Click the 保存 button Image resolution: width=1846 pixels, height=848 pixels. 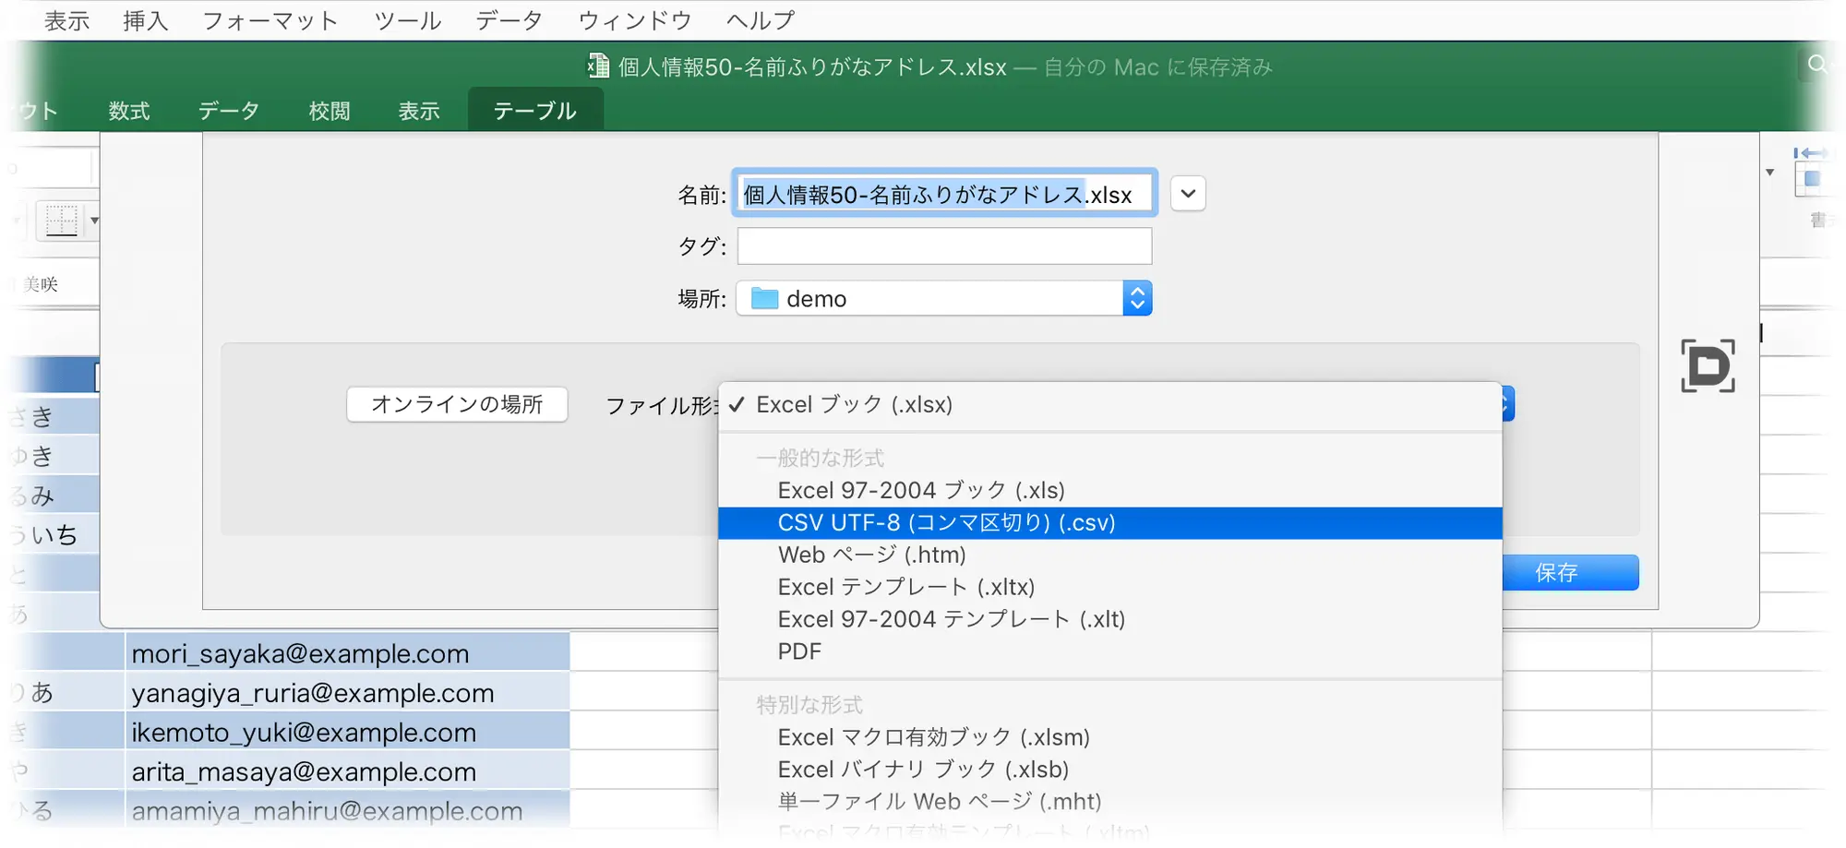[x=1570, y=572]
